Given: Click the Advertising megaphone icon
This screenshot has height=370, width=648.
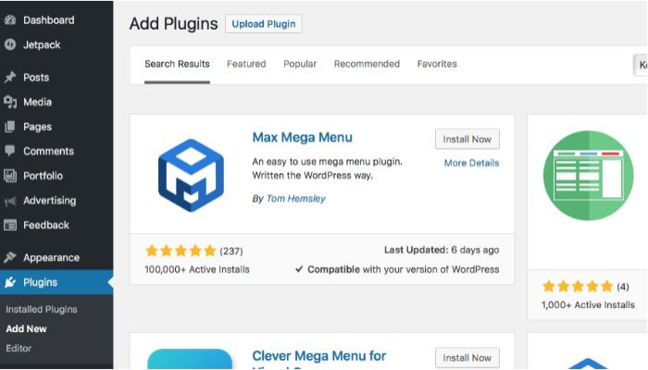Looking at the screenshot, I should click(10, 201).
